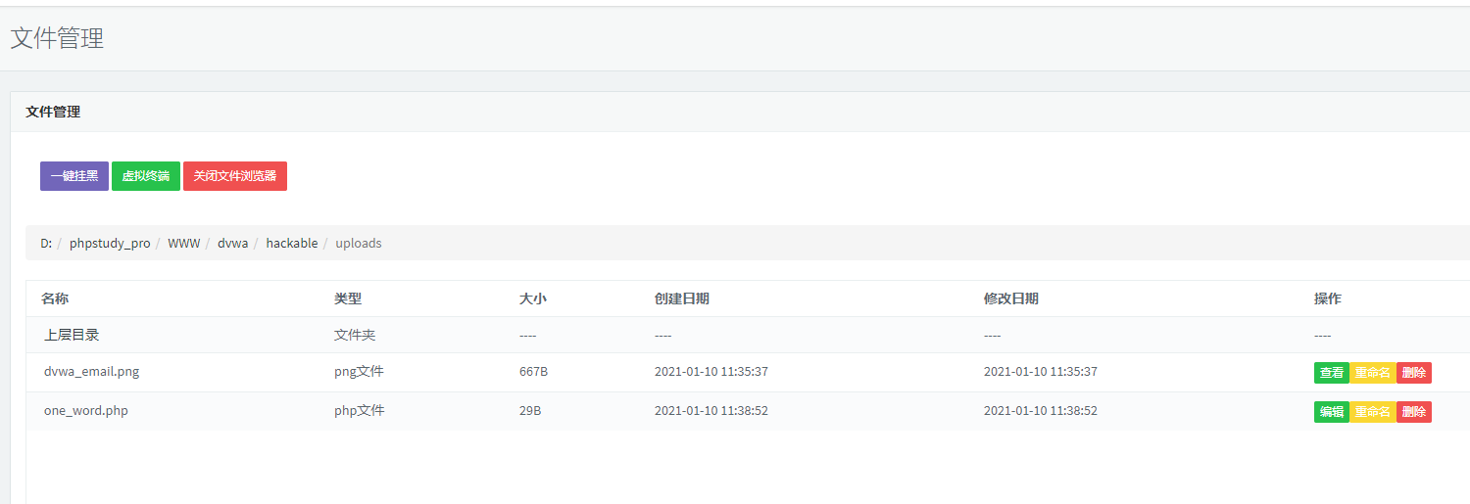
Task: Click the 修改日期 column header
Action: coord(1010,298)
